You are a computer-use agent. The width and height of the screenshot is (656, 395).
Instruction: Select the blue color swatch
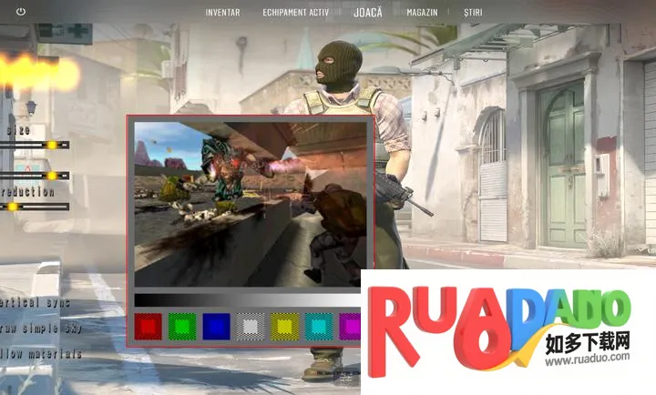coord(216,325)
